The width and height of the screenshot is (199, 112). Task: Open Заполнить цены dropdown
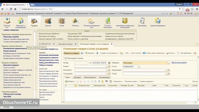tap(131, 82)
